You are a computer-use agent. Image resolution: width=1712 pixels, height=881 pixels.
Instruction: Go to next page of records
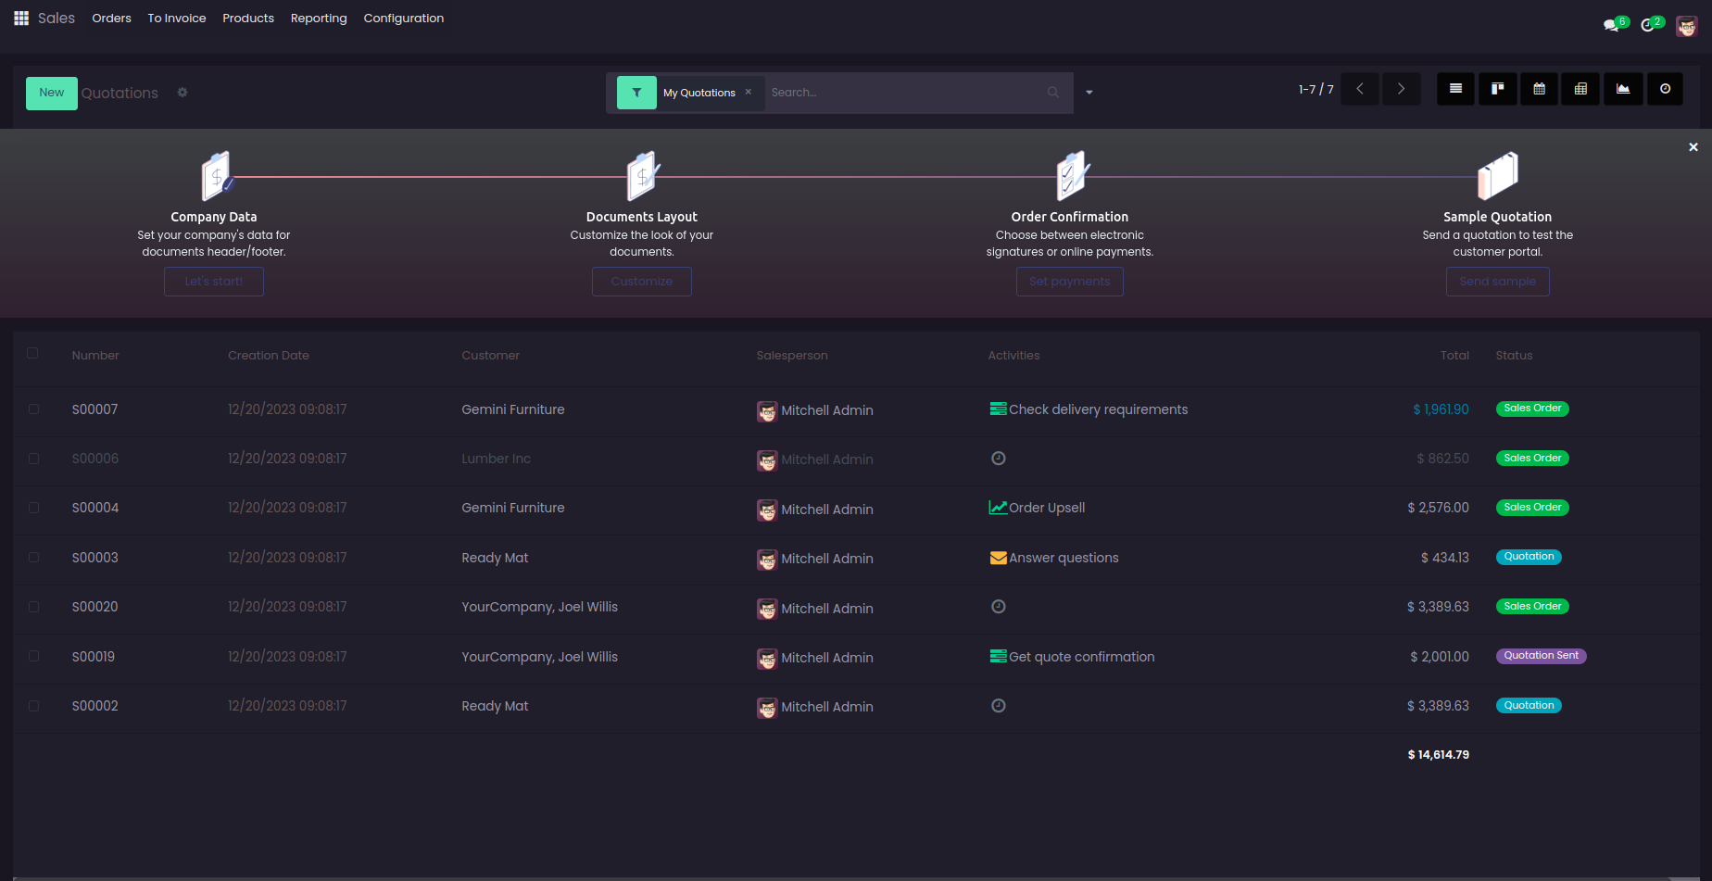[x=1402, y=89]
